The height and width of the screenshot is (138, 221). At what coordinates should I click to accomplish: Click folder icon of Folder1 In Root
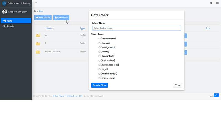[x=38, y=52]
